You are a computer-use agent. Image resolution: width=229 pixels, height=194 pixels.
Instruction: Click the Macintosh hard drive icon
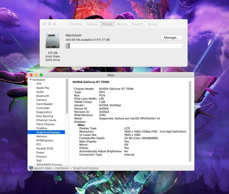[x=53, y=41]
